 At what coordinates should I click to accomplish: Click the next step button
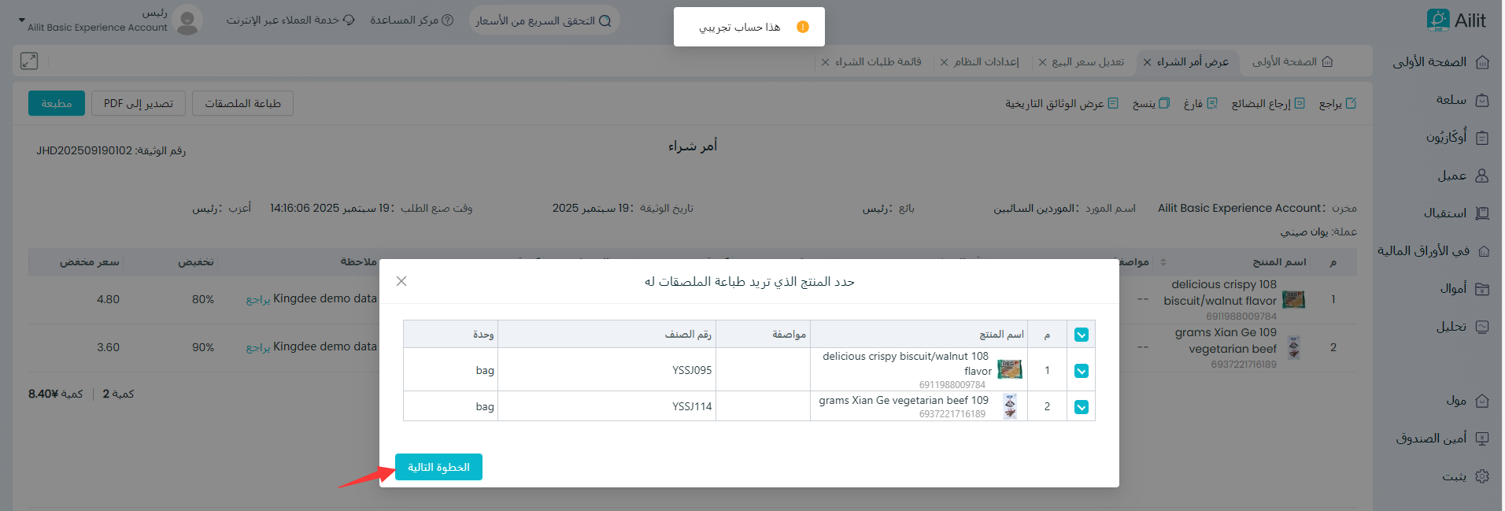coord(438,467)
